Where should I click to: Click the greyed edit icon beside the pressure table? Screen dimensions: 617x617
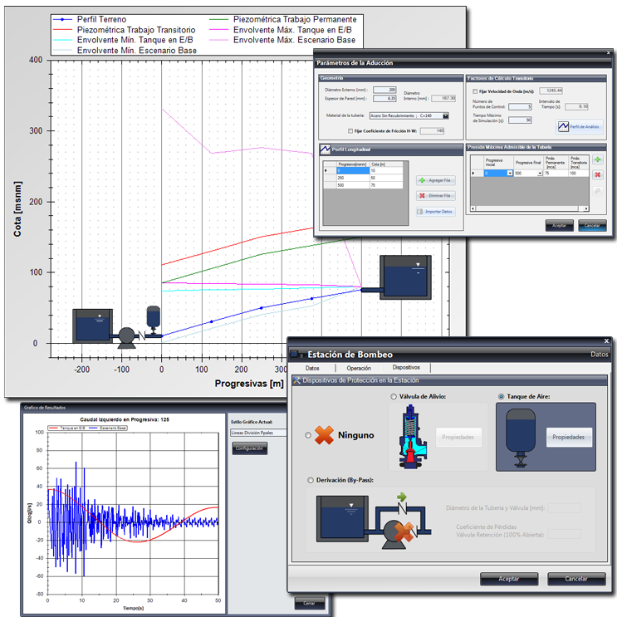click(x=597, y=191)
